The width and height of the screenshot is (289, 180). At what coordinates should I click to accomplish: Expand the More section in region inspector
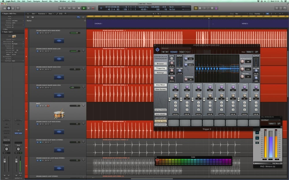[3, 29]
